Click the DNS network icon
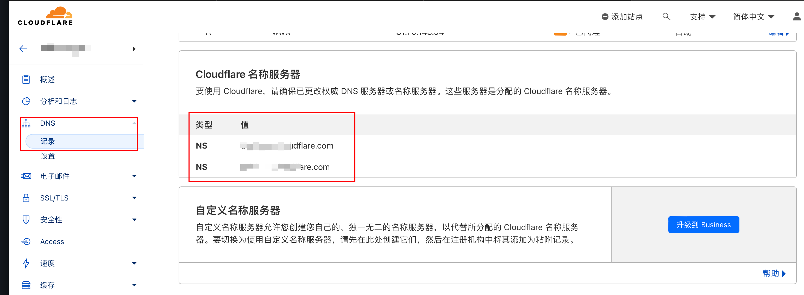Viewport: 804px width, 295px height. pyautogui.click(x=26, y=123)
